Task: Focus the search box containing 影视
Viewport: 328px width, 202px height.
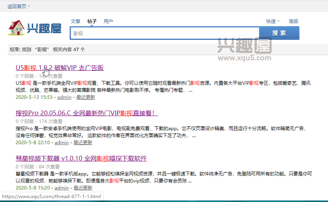Action: pos(165,33)
